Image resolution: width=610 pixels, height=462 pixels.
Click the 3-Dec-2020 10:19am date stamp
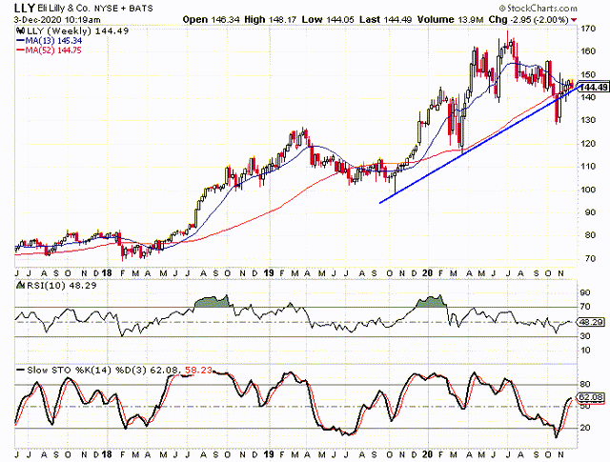click(57, 20)
